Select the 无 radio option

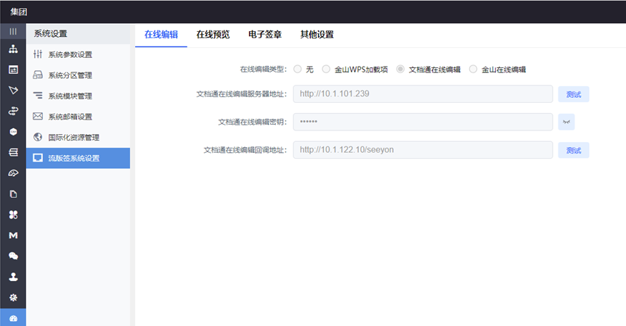coord(298,70)
